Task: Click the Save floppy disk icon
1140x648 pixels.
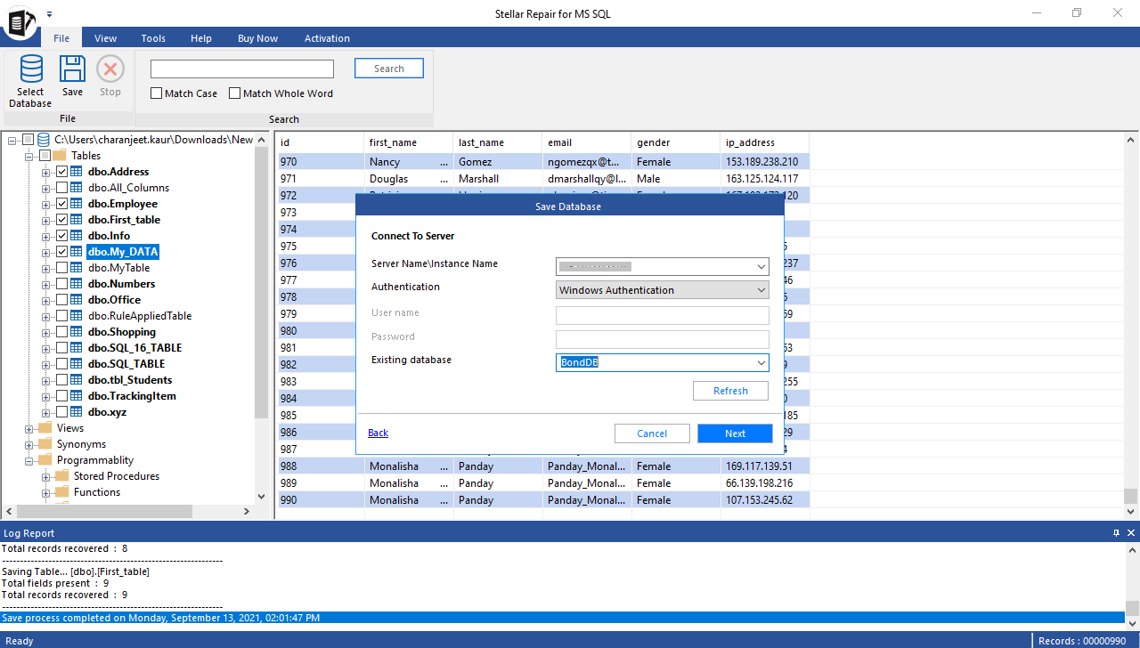Action: pyautogui.click(x=72, y=69)
